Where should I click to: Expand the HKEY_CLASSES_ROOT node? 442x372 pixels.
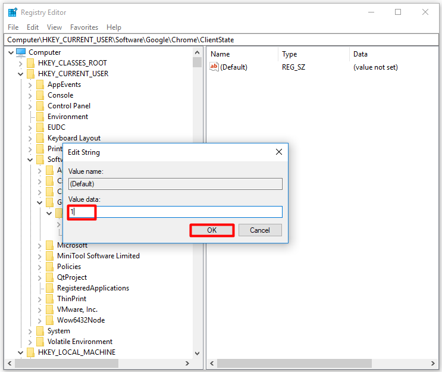point(21,64)
